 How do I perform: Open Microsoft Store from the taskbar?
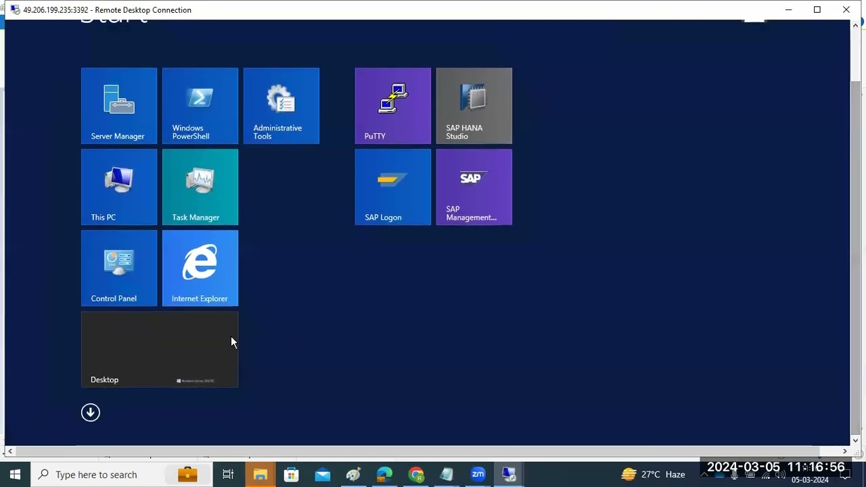[291, 474]
